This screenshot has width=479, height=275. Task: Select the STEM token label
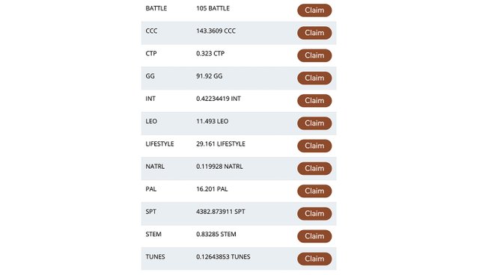pyautogui.click(x=153, y=234)
